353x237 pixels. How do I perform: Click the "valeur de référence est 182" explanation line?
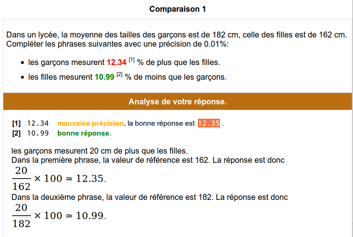(150, 197)
